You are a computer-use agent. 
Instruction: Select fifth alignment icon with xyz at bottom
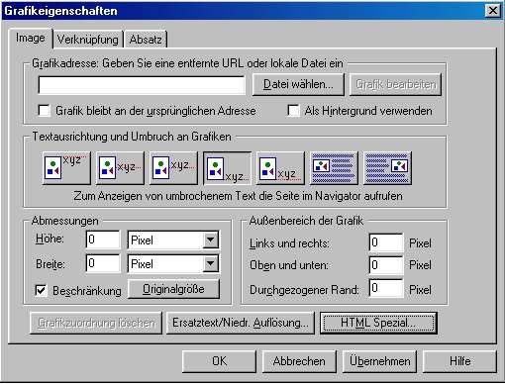(280, 168)
